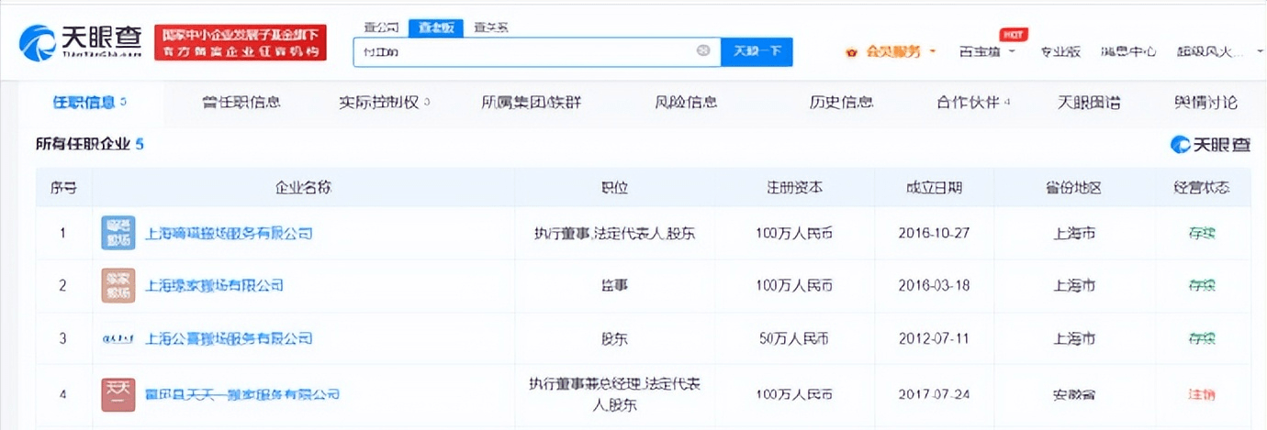Click the date 2017-07-24

(x=933, y=394)
